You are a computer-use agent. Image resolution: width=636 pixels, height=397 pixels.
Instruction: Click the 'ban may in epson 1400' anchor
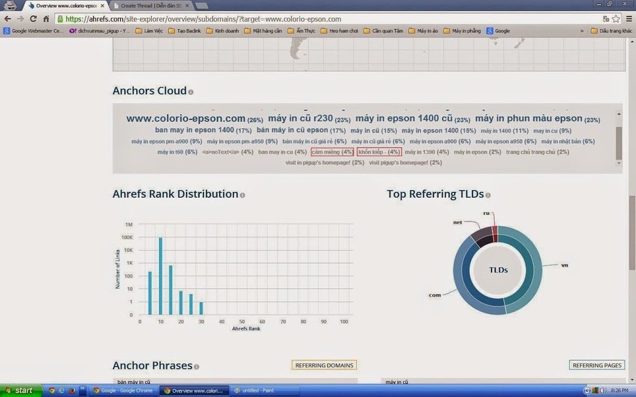pyautogui.click(x=195, y=130)
